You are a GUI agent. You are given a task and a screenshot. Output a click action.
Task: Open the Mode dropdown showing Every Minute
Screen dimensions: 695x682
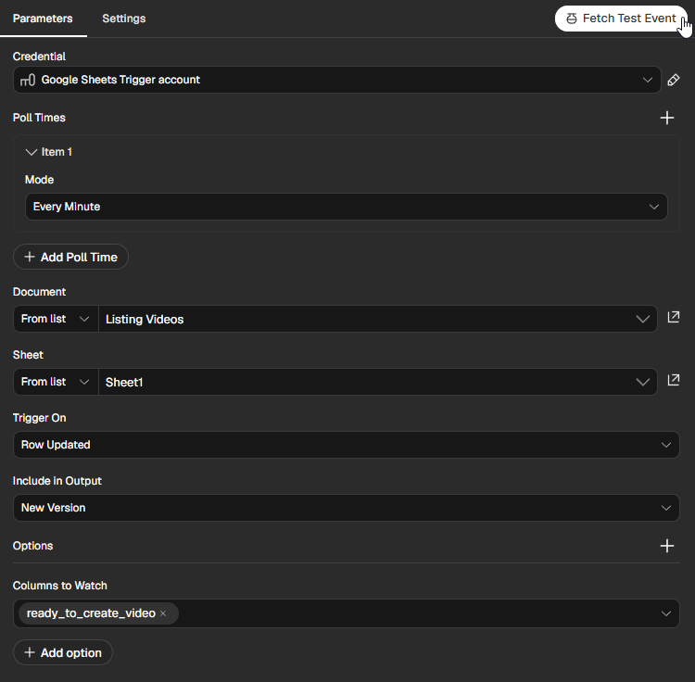pyautogui.click(x=347, y=207)
